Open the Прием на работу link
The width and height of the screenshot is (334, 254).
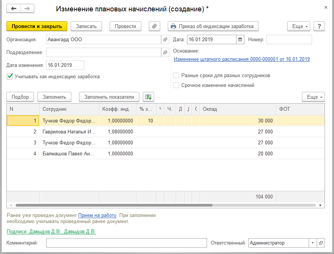pyautogui.click(x=97, y=215)
